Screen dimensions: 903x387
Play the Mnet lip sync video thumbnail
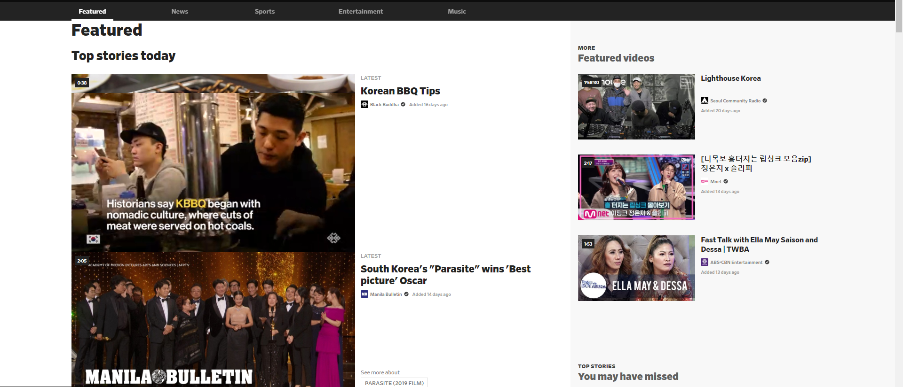click(636, 187)
